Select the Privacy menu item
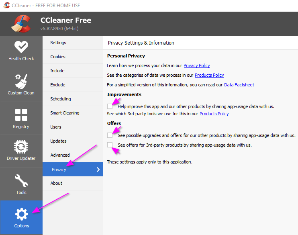This screenshot has height=235, width=298. coord(73,169)
